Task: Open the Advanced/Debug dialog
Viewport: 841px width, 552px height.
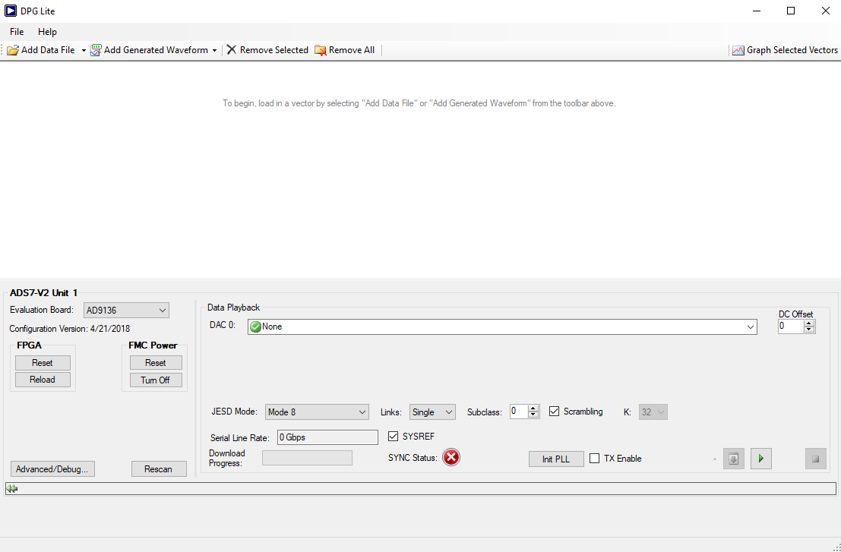Action: tap(52, 469)
